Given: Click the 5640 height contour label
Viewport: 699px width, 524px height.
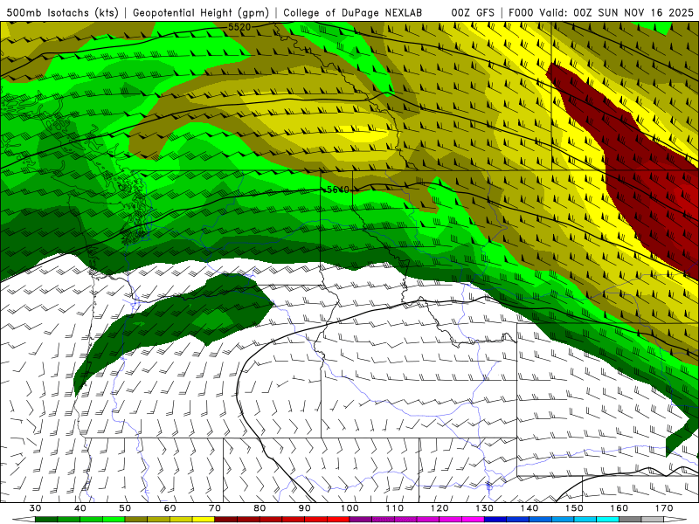Looking at the screenshot, I should coord(338,190).
